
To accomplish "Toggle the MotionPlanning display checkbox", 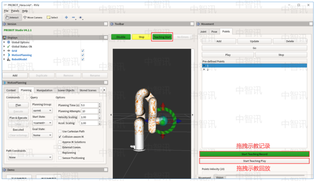I will point(83,55).
